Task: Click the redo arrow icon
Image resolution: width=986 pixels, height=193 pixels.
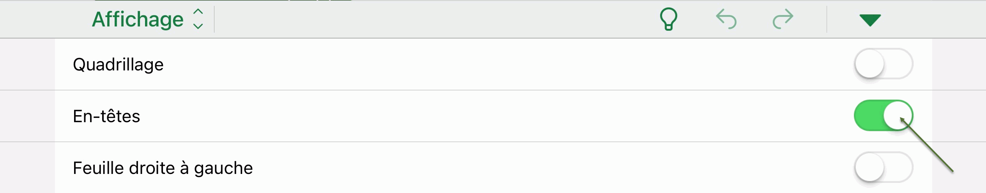Action: pos(783,19)
